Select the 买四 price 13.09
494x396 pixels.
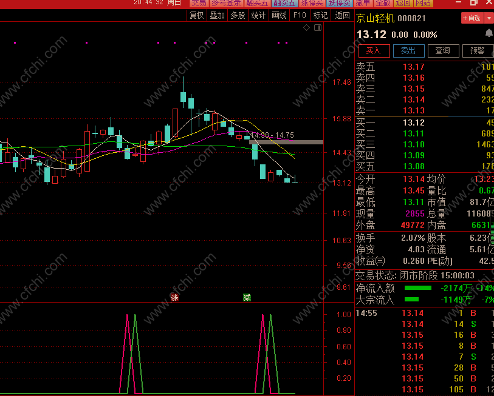coord(414,155)
